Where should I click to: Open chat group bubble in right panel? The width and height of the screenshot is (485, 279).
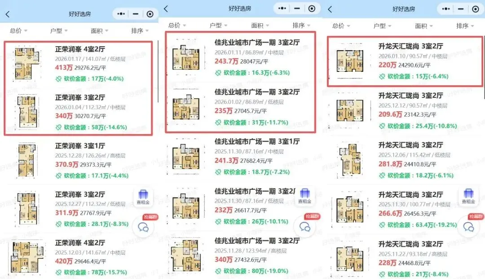(469, 227)
